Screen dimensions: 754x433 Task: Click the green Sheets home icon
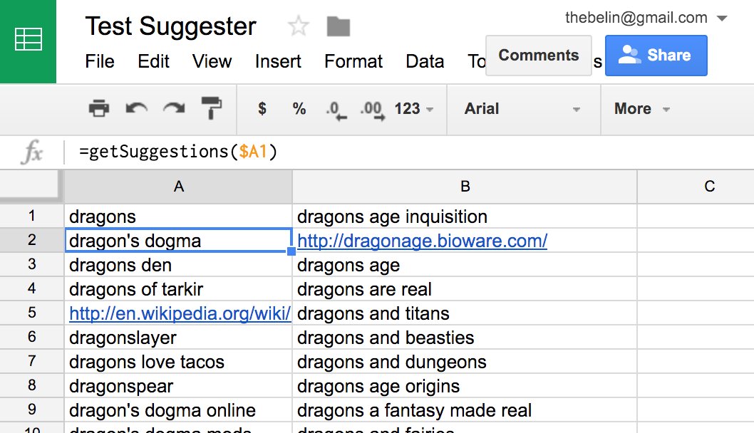pyautogui.click(x=28, y=41)
